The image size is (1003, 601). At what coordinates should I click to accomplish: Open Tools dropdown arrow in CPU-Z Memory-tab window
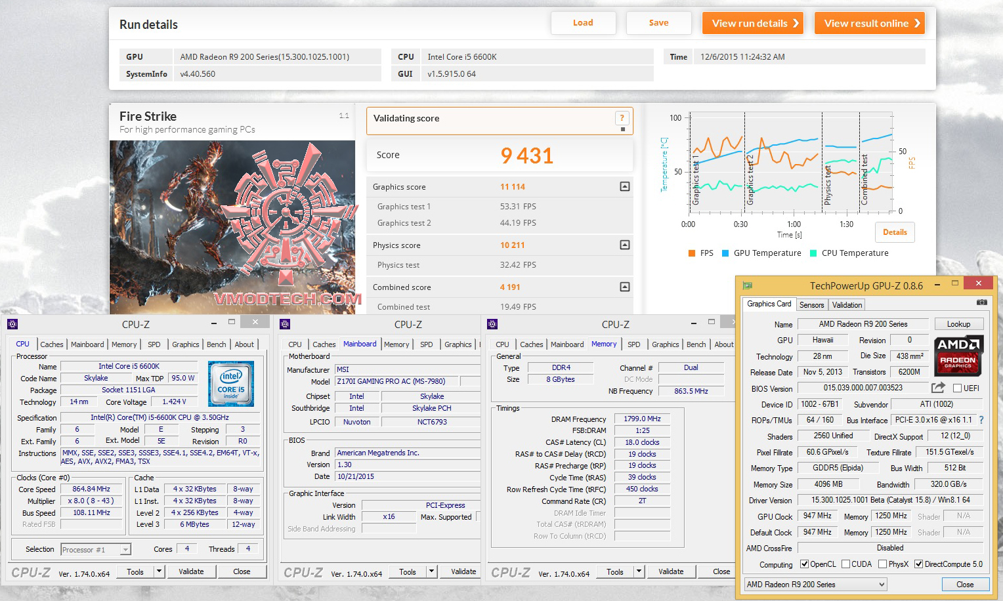[639, 571]
